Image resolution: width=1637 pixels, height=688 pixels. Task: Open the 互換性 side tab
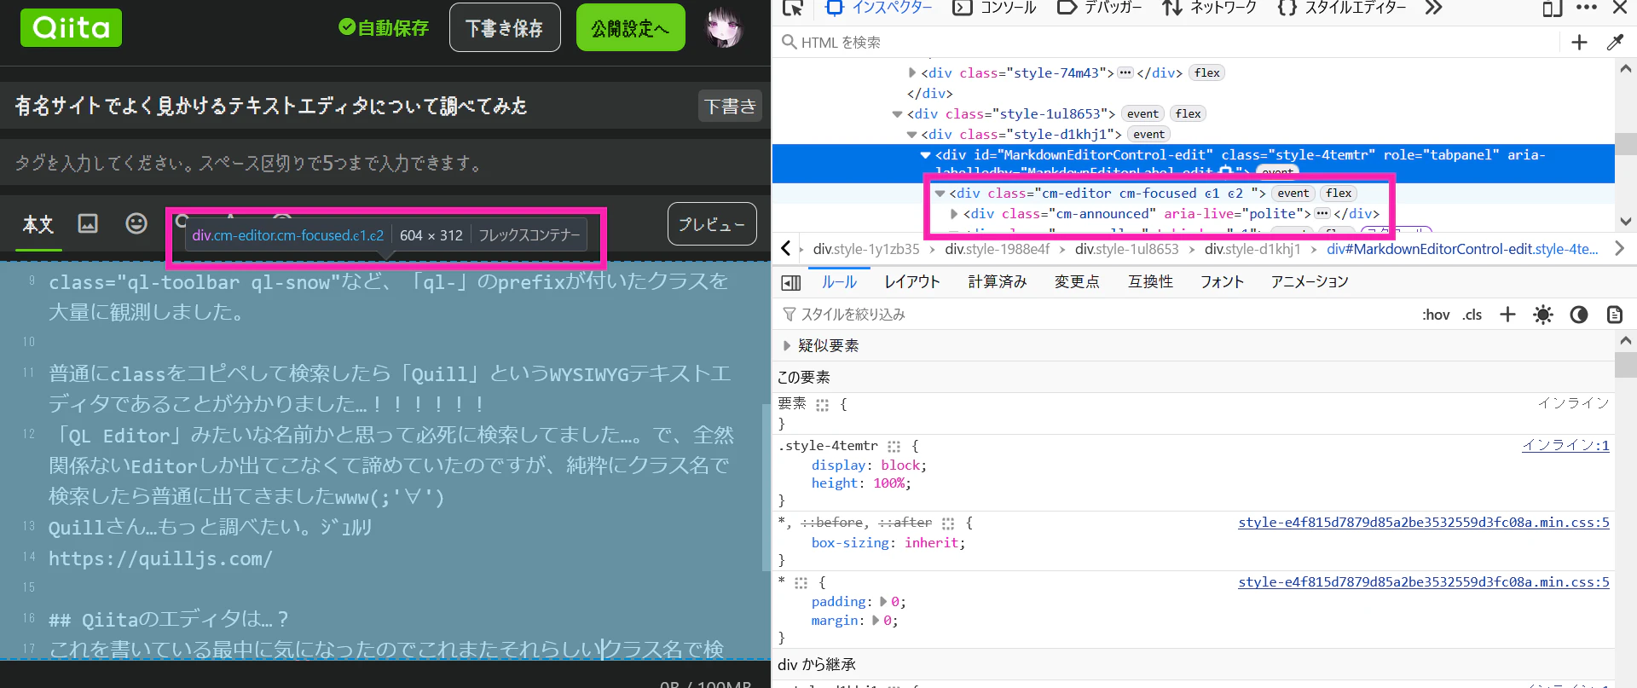click(1150, 282)
